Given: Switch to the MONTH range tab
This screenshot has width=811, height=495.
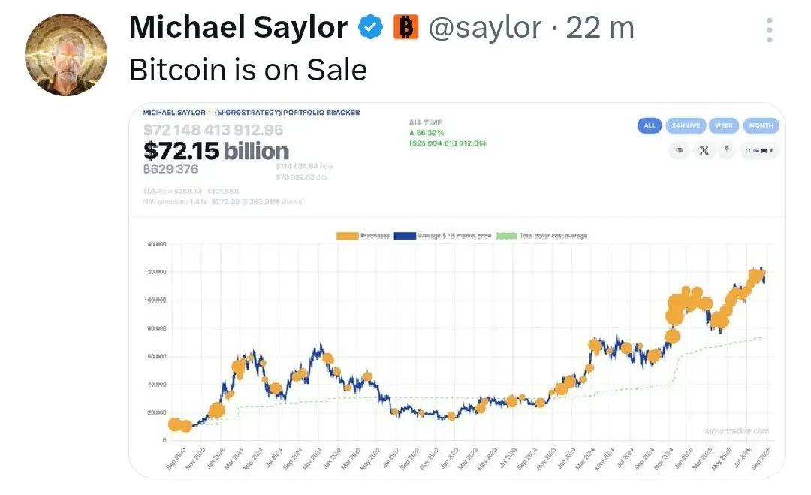Looking at the screenshot, I should tap(761, 125).
